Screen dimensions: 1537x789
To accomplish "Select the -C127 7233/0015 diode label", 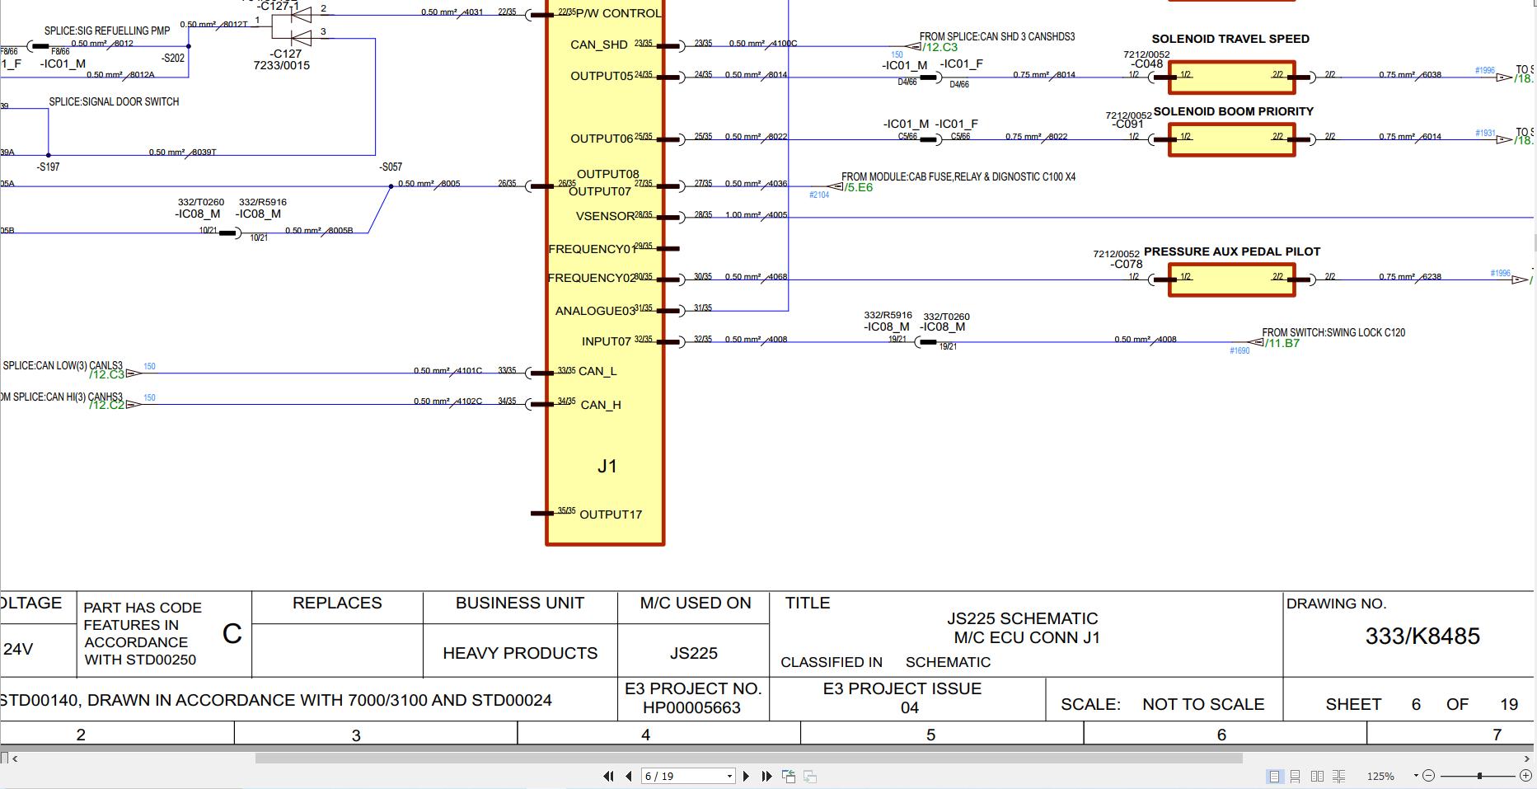I will point(282,59).
